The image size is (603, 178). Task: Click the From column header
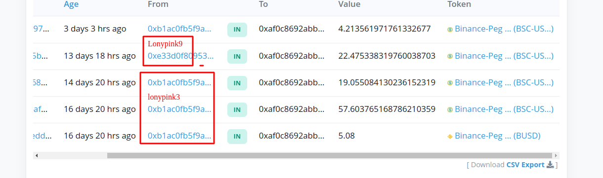tap(158, 4)
